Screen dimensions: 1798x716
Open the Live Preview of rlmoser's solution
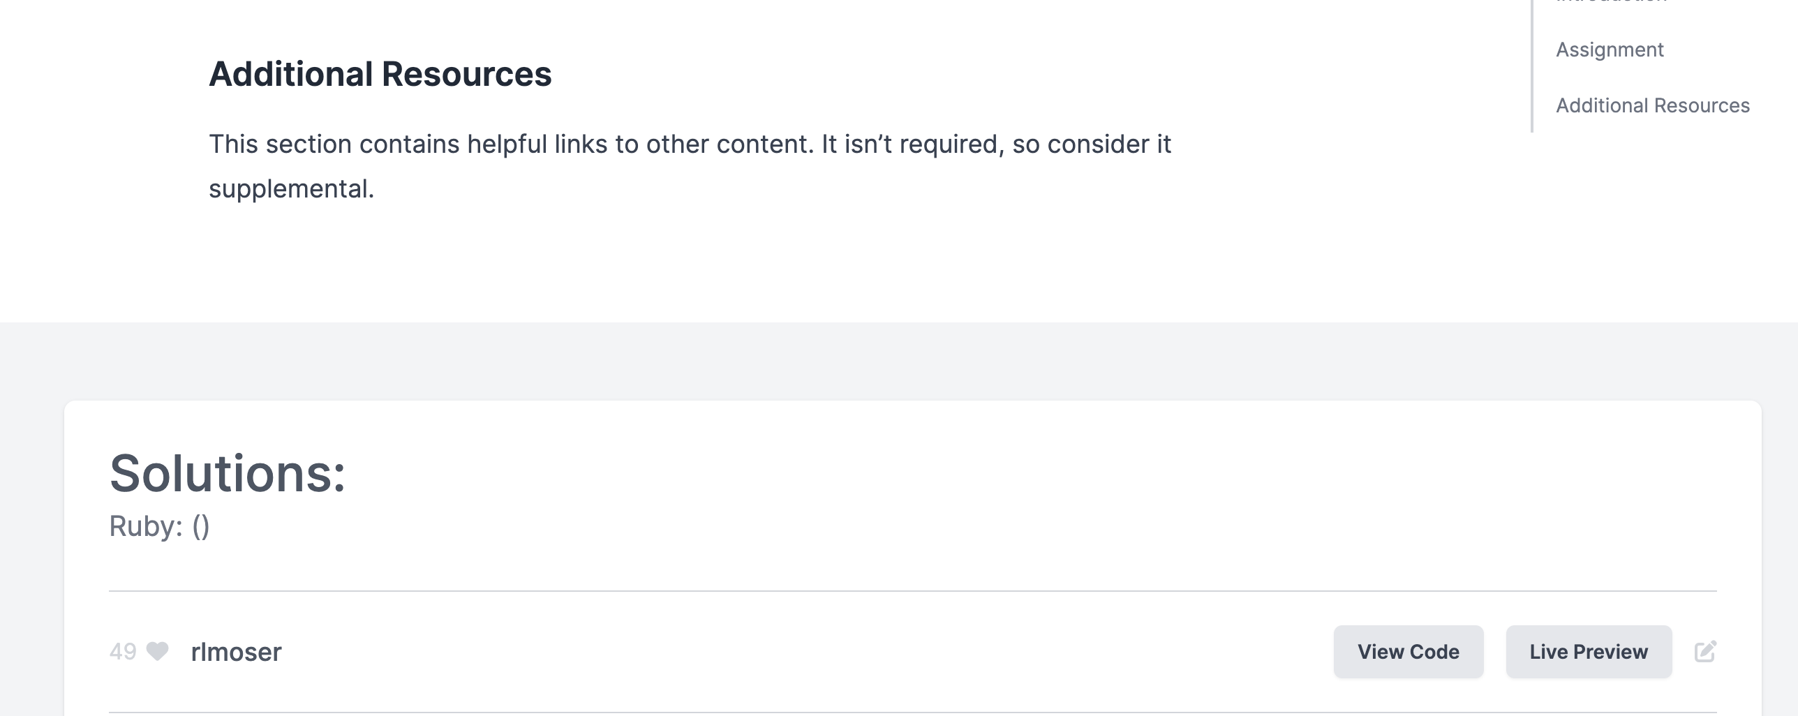pos(1588,651)
